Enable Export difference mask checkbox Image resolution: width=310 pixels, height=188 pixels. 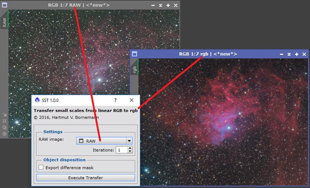pyautogui.click(x=41, y=167)
